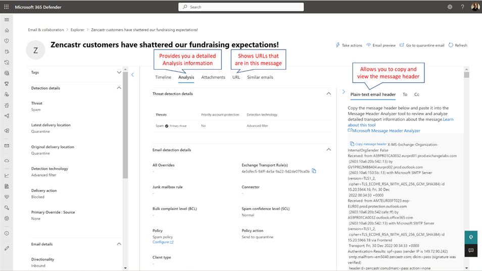Open the Reports chart icon
Screen dimensions: 482x271
click(7, 176)
